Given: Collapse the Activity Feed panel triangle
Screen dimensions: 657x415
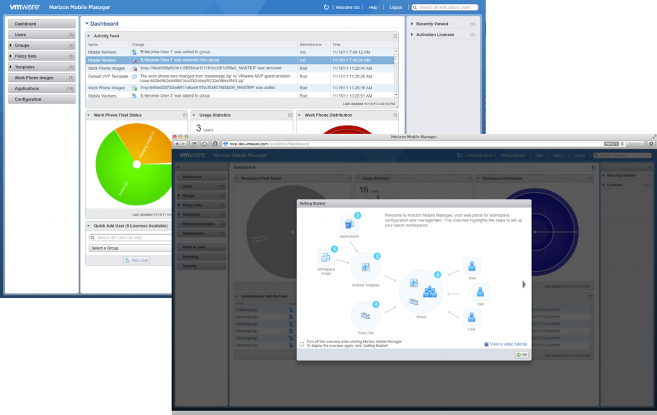Looking at the screenshot, I should (x=89, y=36).
